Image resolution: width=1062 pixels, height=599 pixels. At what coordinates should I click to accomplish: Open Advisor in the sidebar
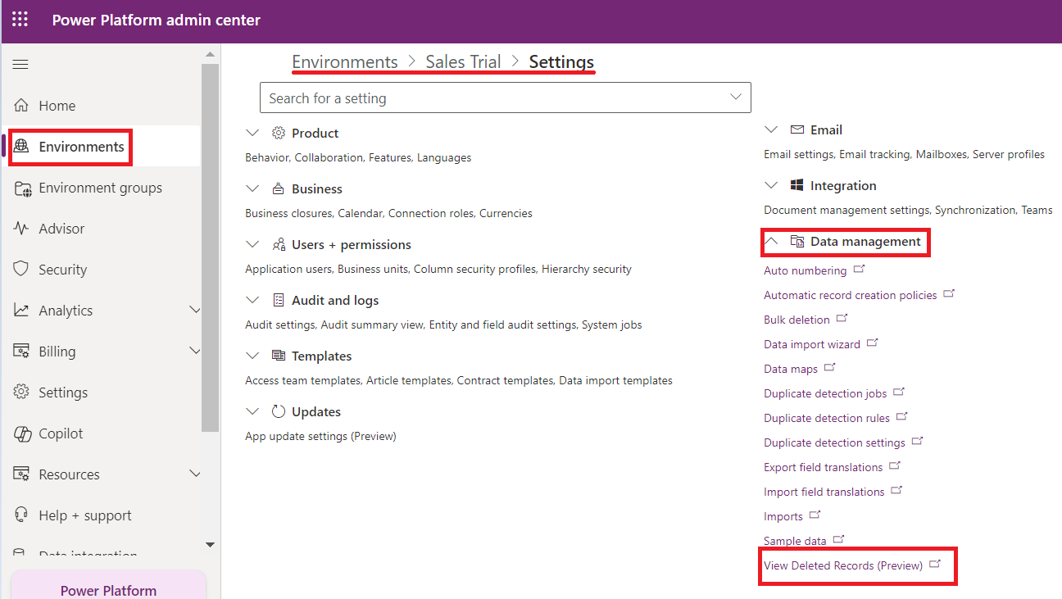tap(61, 229)
